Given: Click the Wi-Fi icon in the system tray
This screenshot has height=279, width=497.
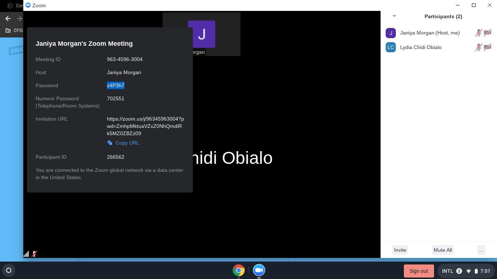Looking at the screenshot, I should (469, 271).
